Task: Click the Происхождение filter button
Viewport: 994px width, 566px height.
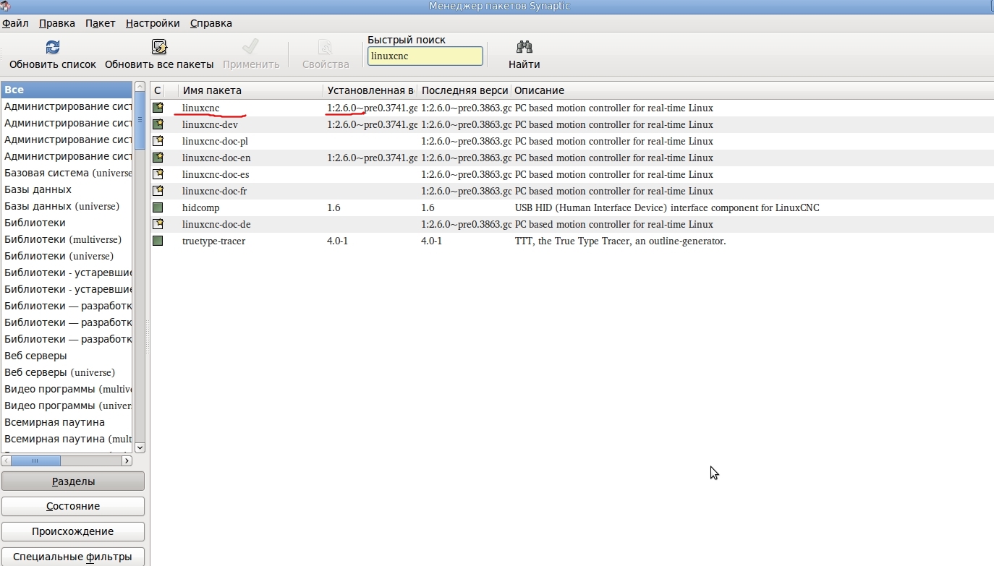Action: click(73, 531)
